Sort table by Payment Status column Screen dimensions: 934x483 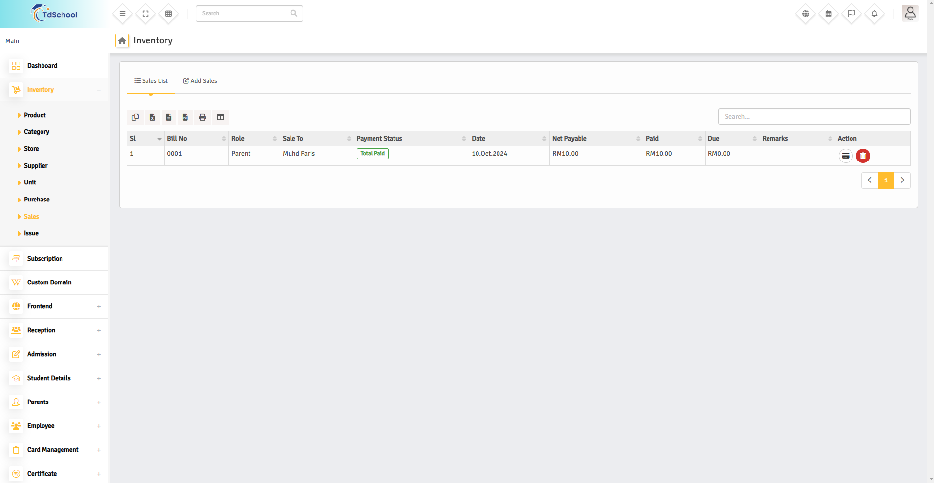[x=411, y=139]
